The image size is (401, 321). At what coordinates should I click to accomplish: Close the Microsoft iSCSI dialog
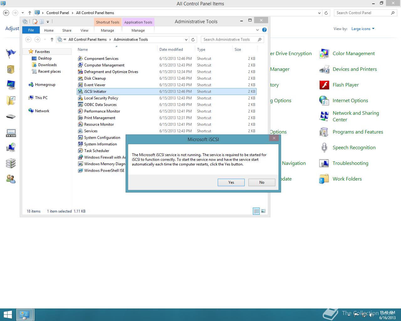pos(274,138)
